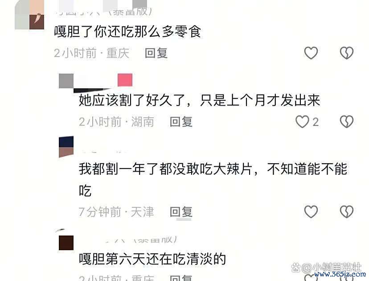Reply to the comment from 重庆 about 零食
Viewport: 369px width, 281px height.
(x=156, y=53)
